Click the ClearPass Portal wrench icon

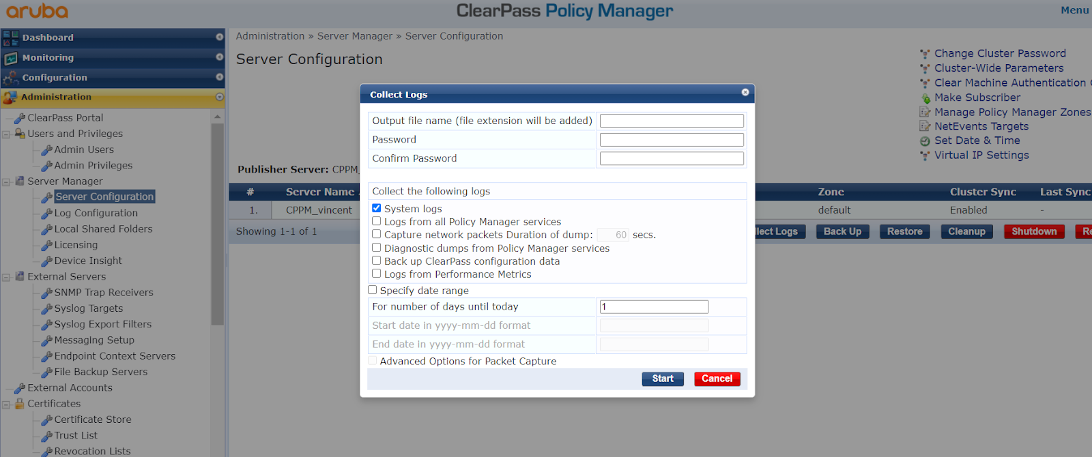pos(20,118)
